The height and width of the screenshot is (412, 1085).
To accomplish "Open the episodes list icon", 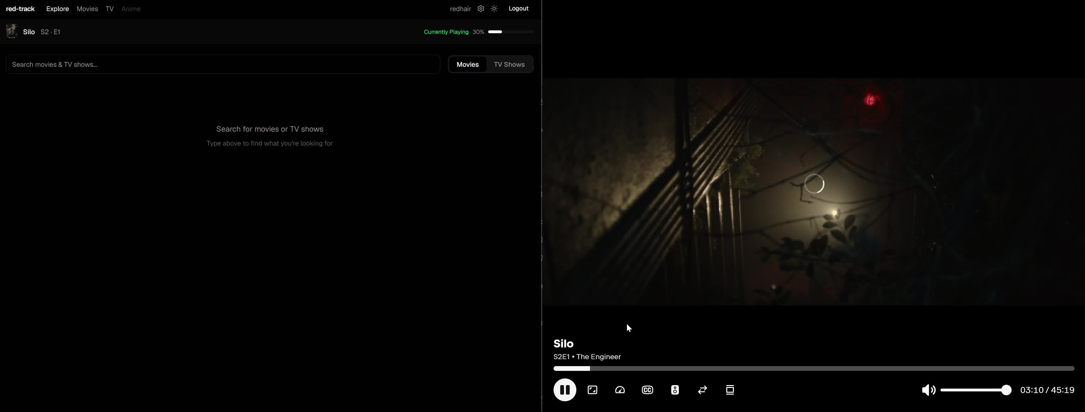I will click(730, 390).
